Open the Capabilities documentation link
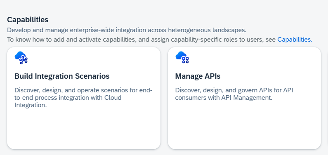This screenshot has height=155, width=328. click(295, 40)
